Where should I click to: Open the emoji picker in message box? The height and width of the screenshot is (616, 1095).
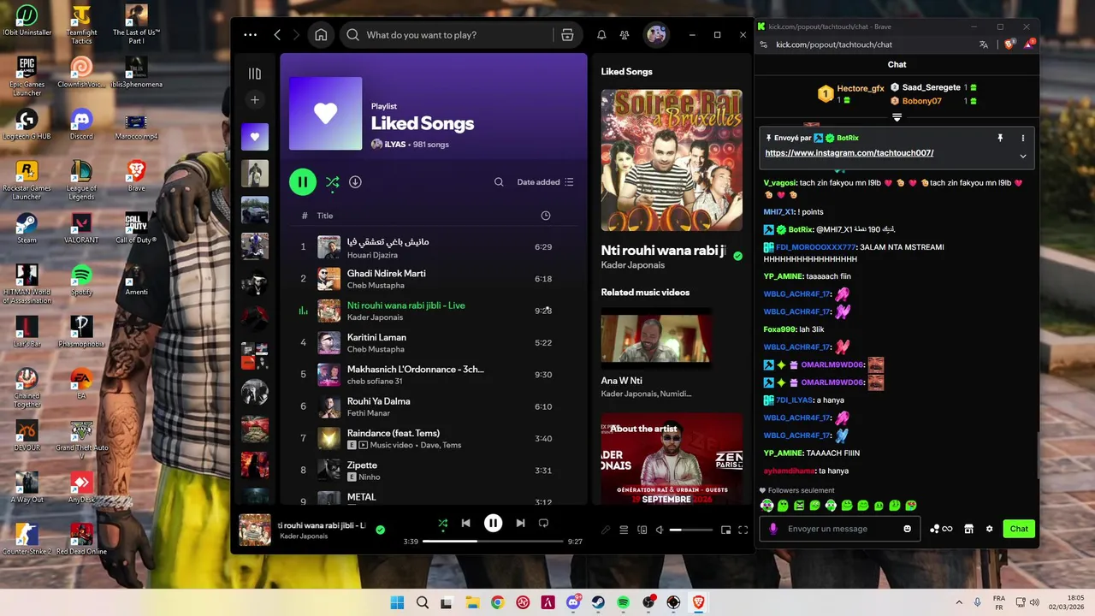click(x=908, y=529)
